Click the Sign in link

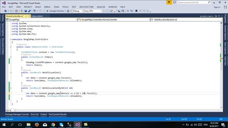[217, 7]
